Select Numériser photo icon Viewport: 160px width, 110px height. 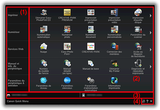[67, 30]
